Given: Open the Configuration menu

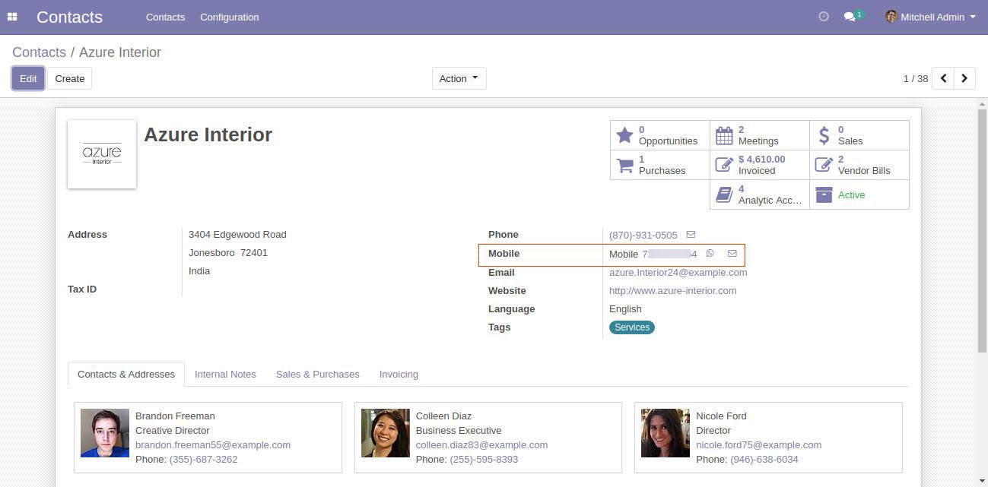Looking at the screenshot, I should (x=230, y=17).
